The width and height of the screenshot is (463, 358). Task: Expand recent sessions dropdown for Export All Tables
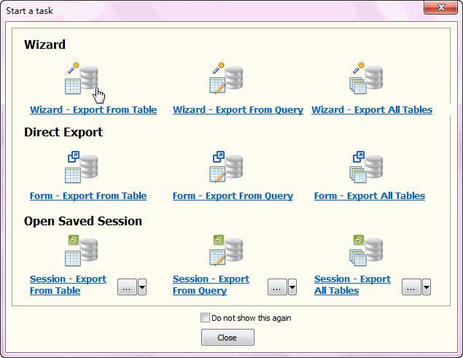[427, 287]
